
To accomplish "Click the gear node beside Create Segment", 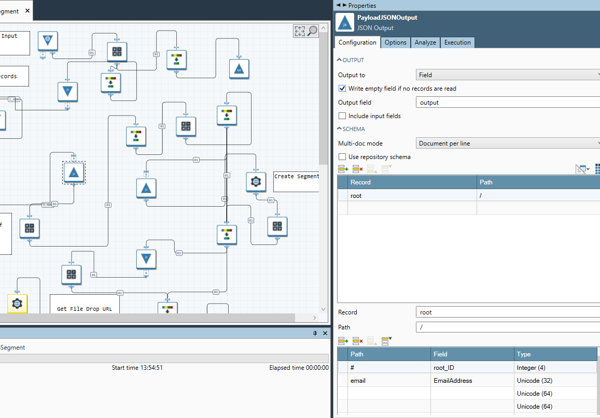I will 255,182.
